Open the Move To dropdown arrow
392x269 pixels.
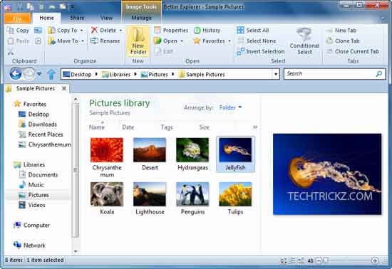tap(83, 41)
